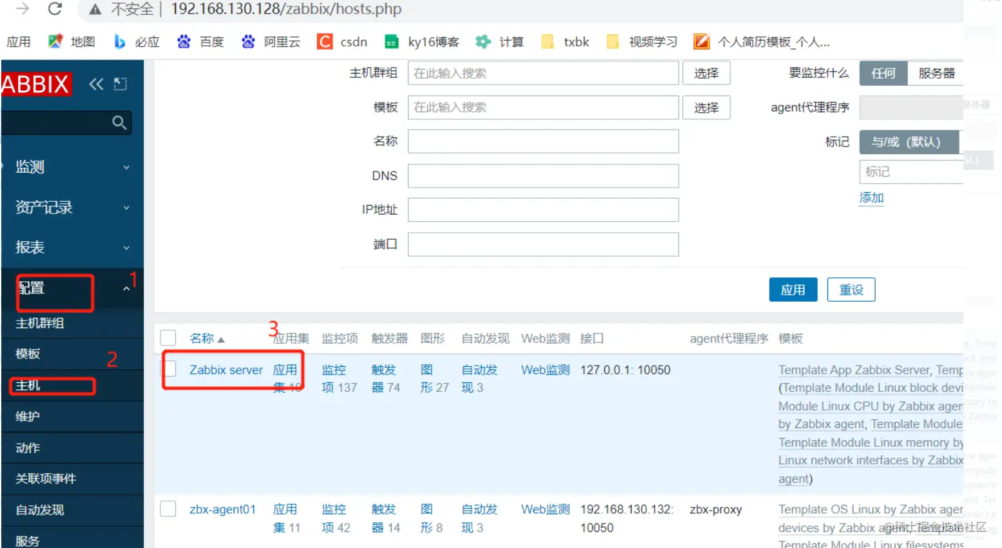Apply the filter with the 应用 button
Screen dimensions: 1002x548
point(793,289)
